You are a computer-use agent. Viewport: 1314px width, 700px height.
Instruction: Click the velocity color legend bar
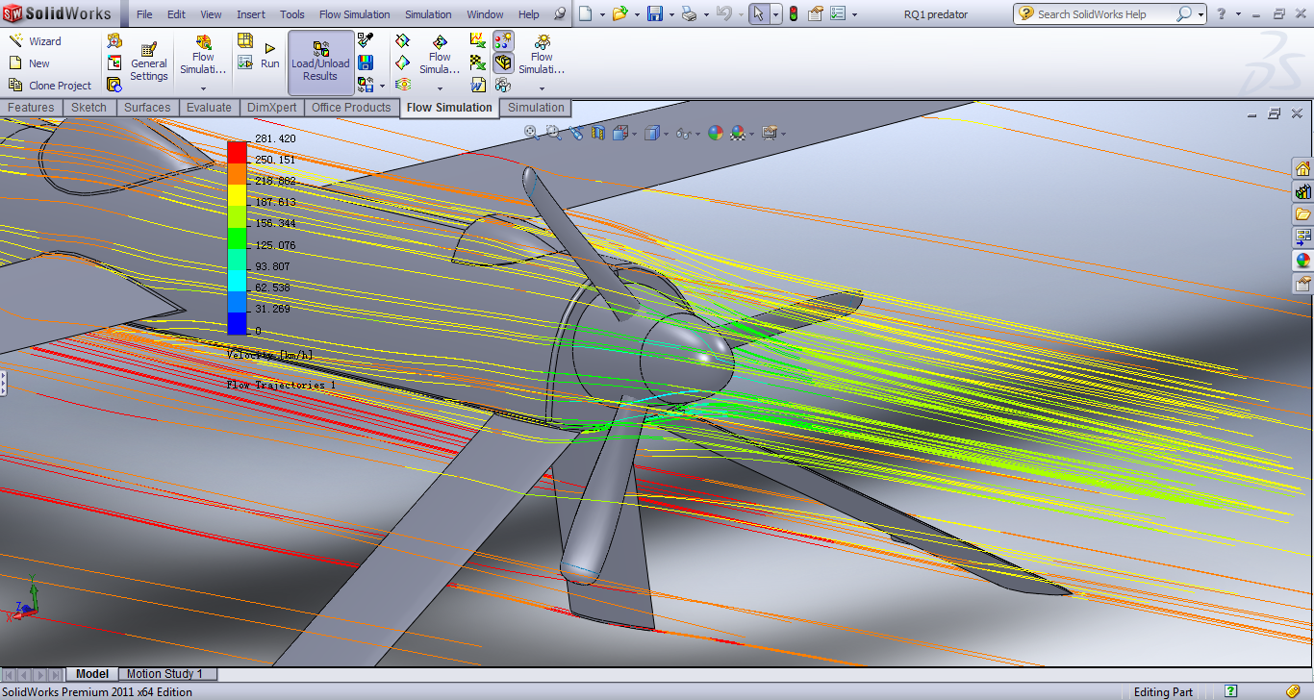(237, 236)
